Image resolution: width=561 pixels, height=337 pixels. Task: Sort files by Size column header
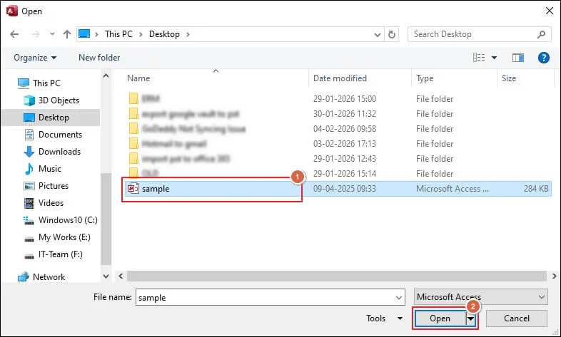[509, 78]
